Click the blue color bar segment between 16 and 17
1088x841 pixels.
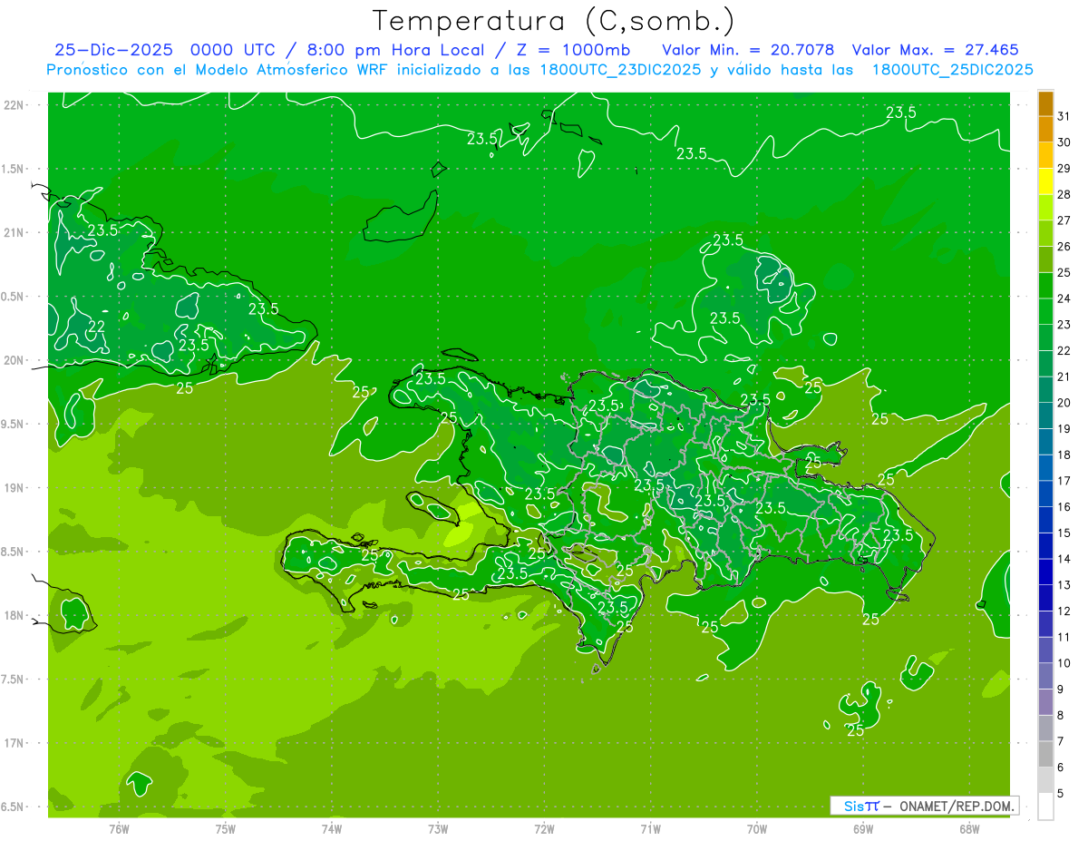click(x=1045, y=494)
